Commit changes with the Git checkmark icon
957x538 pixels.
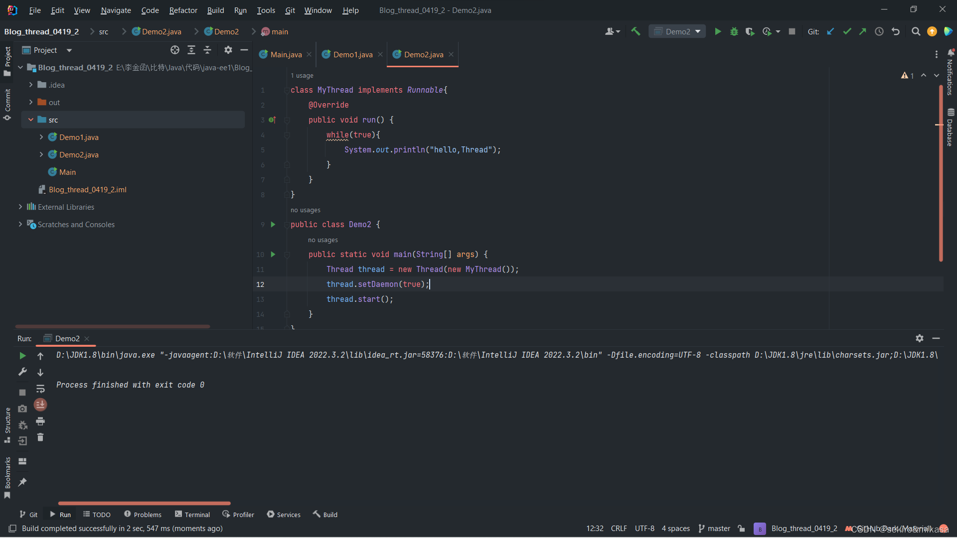tap(847, 31)
